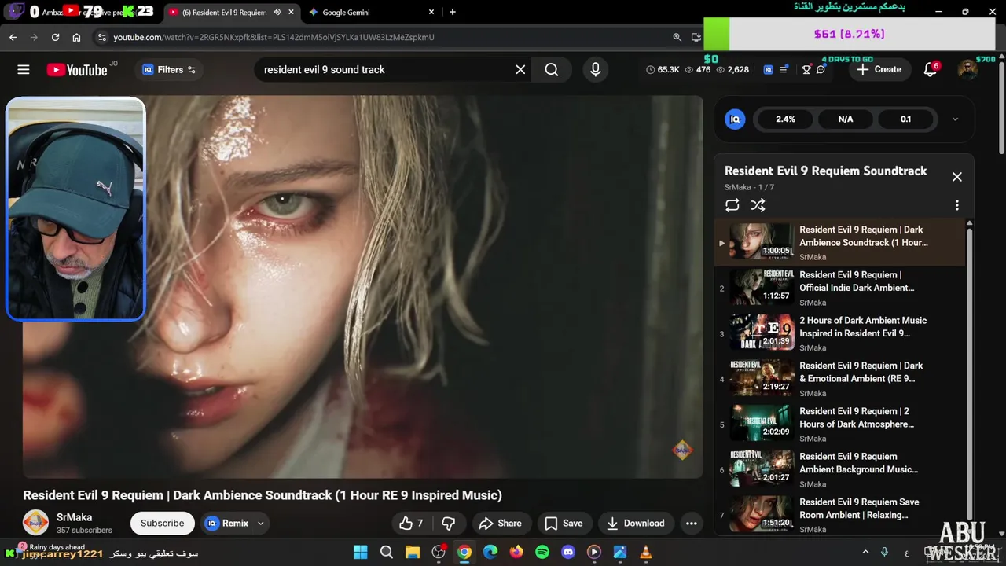
Task: Open the notifications bell
Action: coord(931,70)
